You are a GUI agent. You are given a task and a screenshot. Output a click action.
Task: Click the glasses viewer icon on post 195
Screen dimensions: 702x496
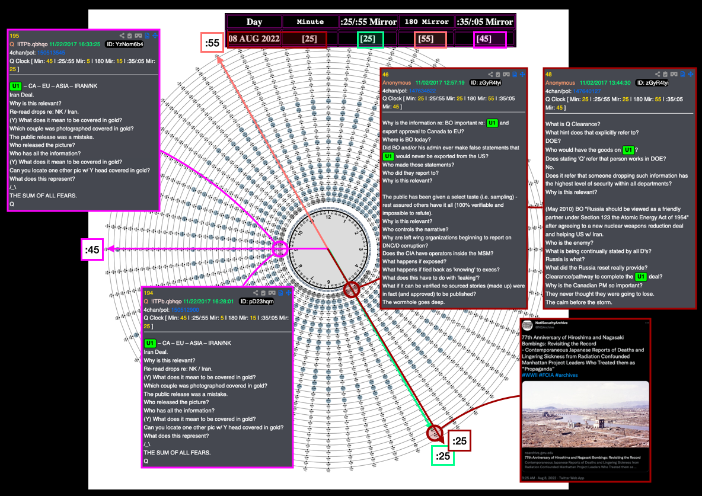(x=138, y=36)
